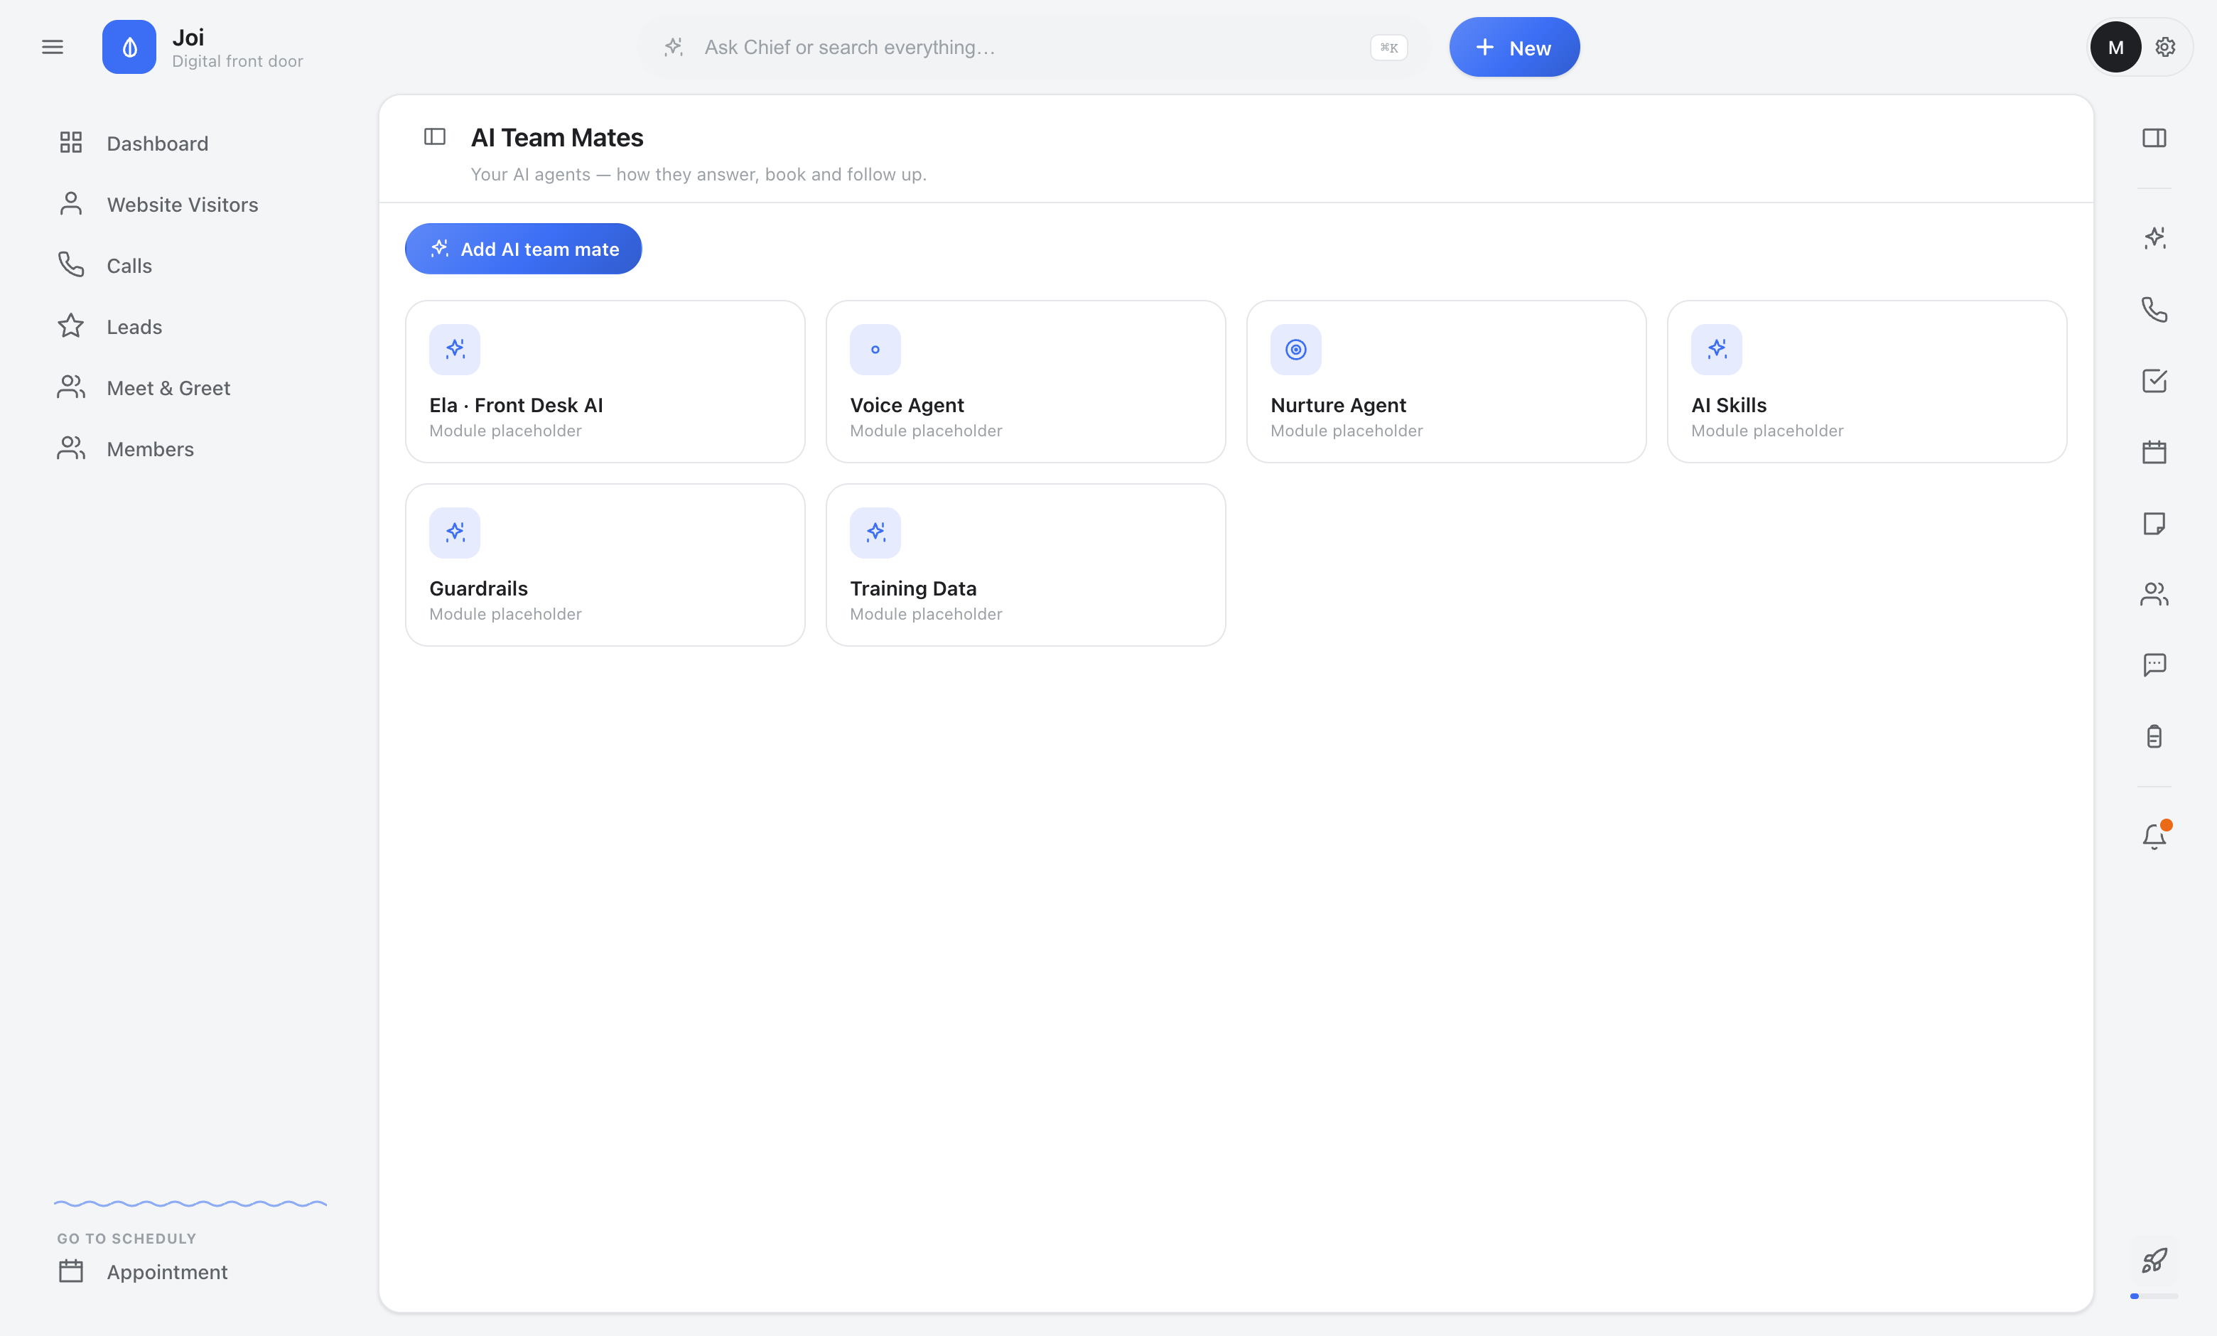Click the Leads star icon
The width and height of the screenshot is (2217, 1336).
[71, 325]
